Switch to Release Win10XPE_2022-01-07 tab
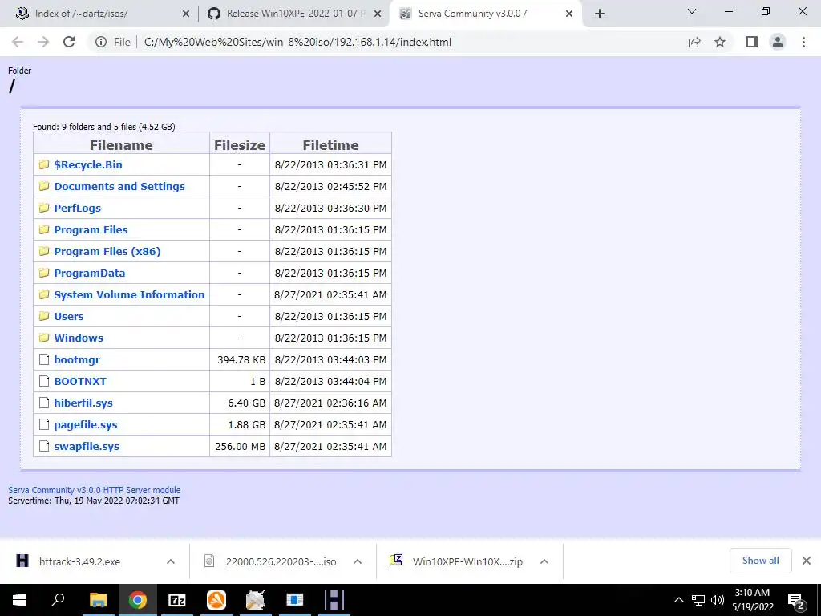Image resolution: width=821 pixels, height=616 pixels. (296, 14)
